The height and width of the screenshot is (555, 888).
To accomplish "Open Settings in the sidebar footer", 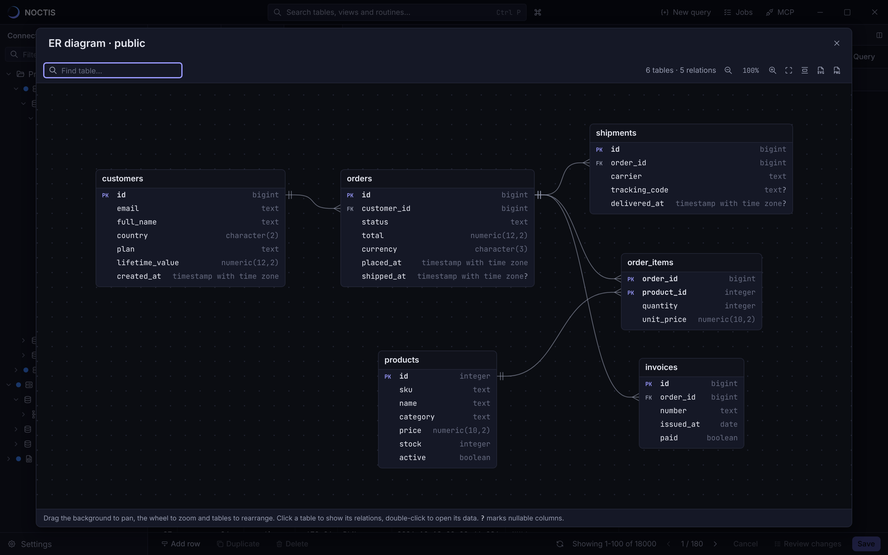I will pos(30,544).
